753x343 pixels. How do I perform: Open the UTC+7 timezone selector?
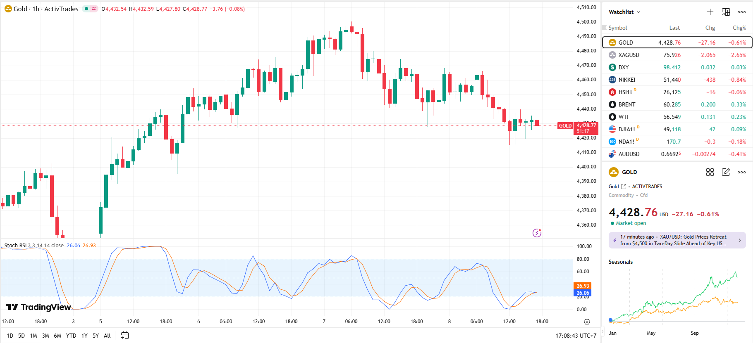pyautogui.click(x=576, y=336)
